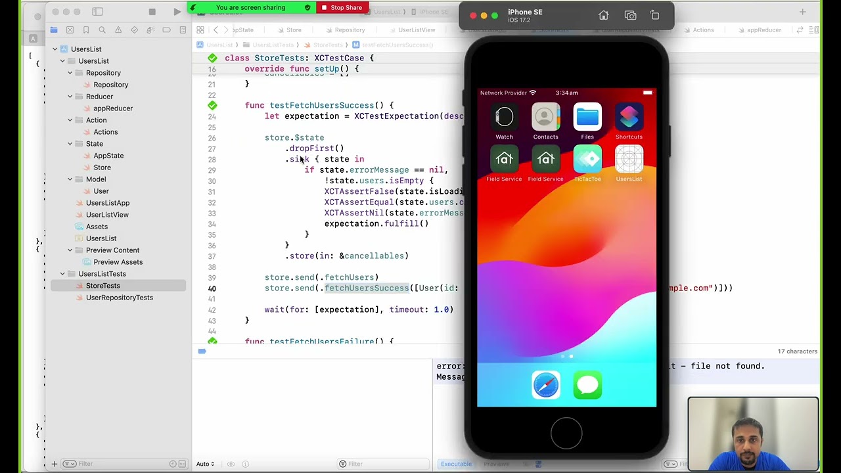Open the UserListView file in navigator
The height and width of the screenshot is (473, 841).
(x=107, y=215)
